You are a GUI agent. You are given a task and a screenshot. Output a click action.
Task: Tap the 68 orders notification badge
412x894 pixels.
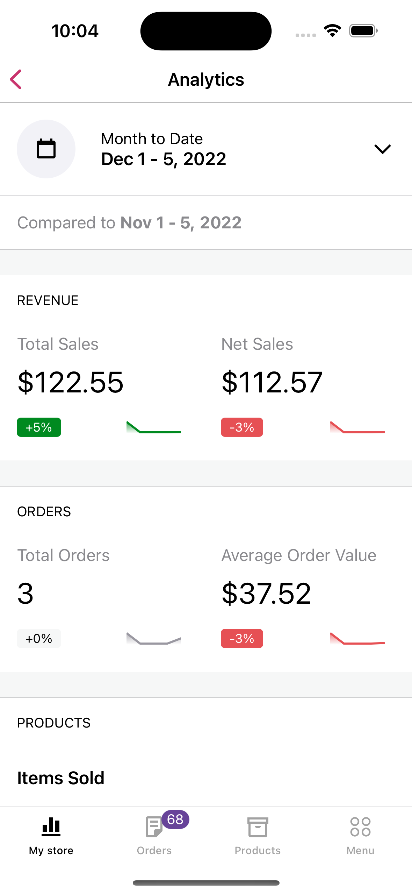[x=175, y=819]
